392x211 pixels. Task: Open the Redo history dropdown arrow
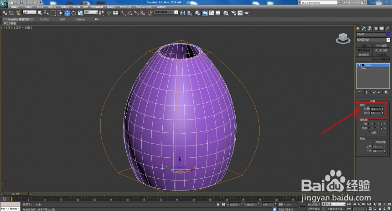(x=37, y=2)
